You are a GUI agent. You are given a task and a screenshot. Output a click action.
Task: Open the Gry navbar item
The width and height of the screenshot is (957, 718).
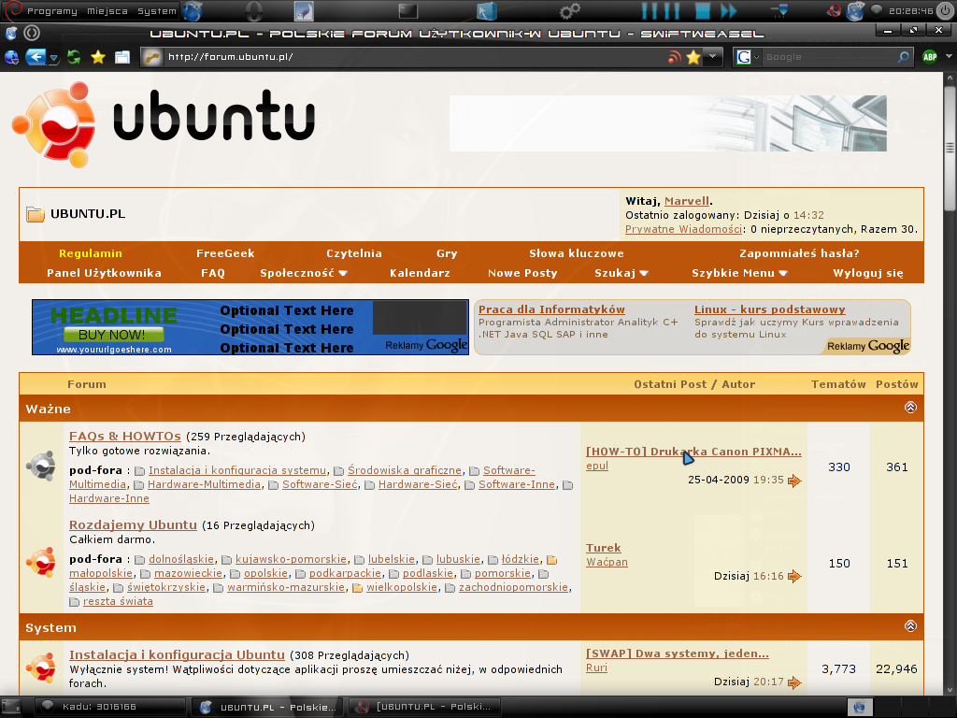(447, 254)
